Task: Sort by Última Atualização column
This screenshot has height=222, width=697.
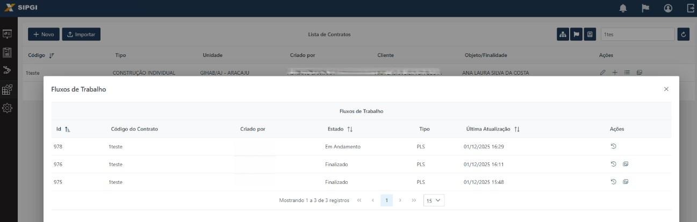Action: pyautogui.click(x=517, y=129)
